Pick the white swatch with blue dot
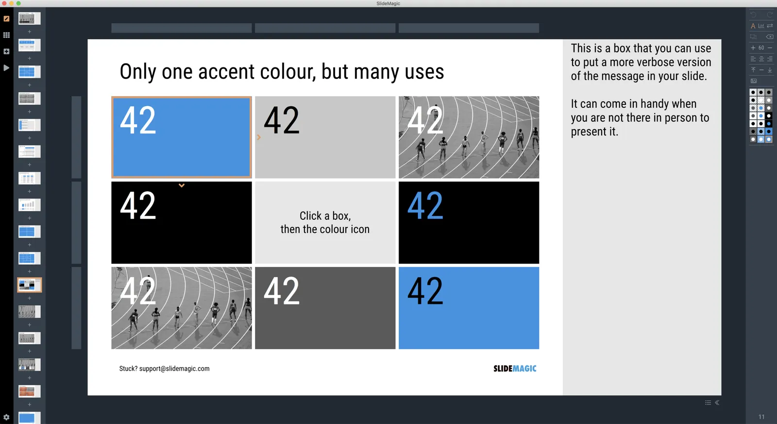The image size is (777, 424). 761,115
